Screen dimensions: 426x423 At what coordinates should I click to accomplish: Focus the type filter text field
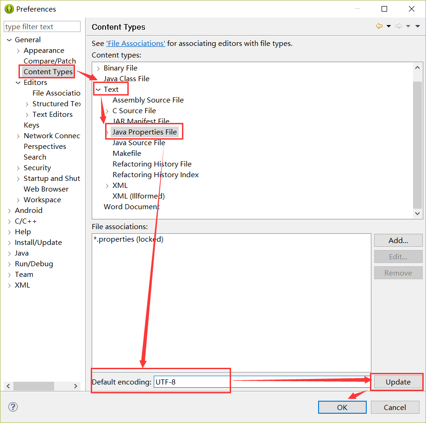pos(42,27)
